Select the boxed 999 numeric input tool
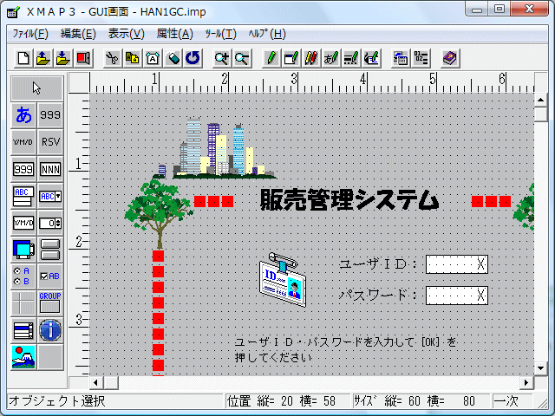 23,169
